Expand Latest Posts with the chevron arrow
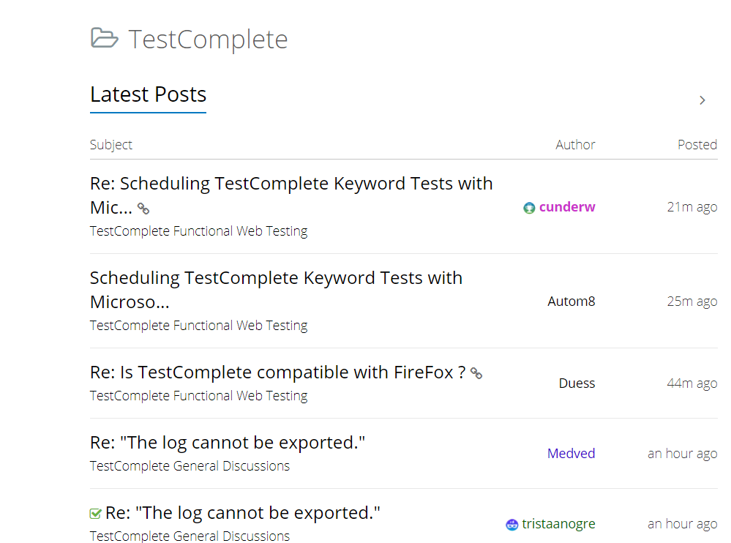 click(702, 100)
